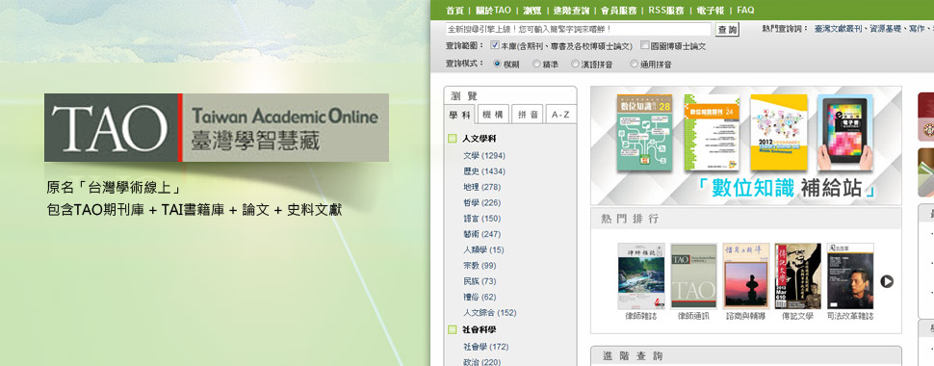The height and width of the screenshot is (366, 934).
Task: Open the 諮商與輔導 title link
Action: pos(746,317)
